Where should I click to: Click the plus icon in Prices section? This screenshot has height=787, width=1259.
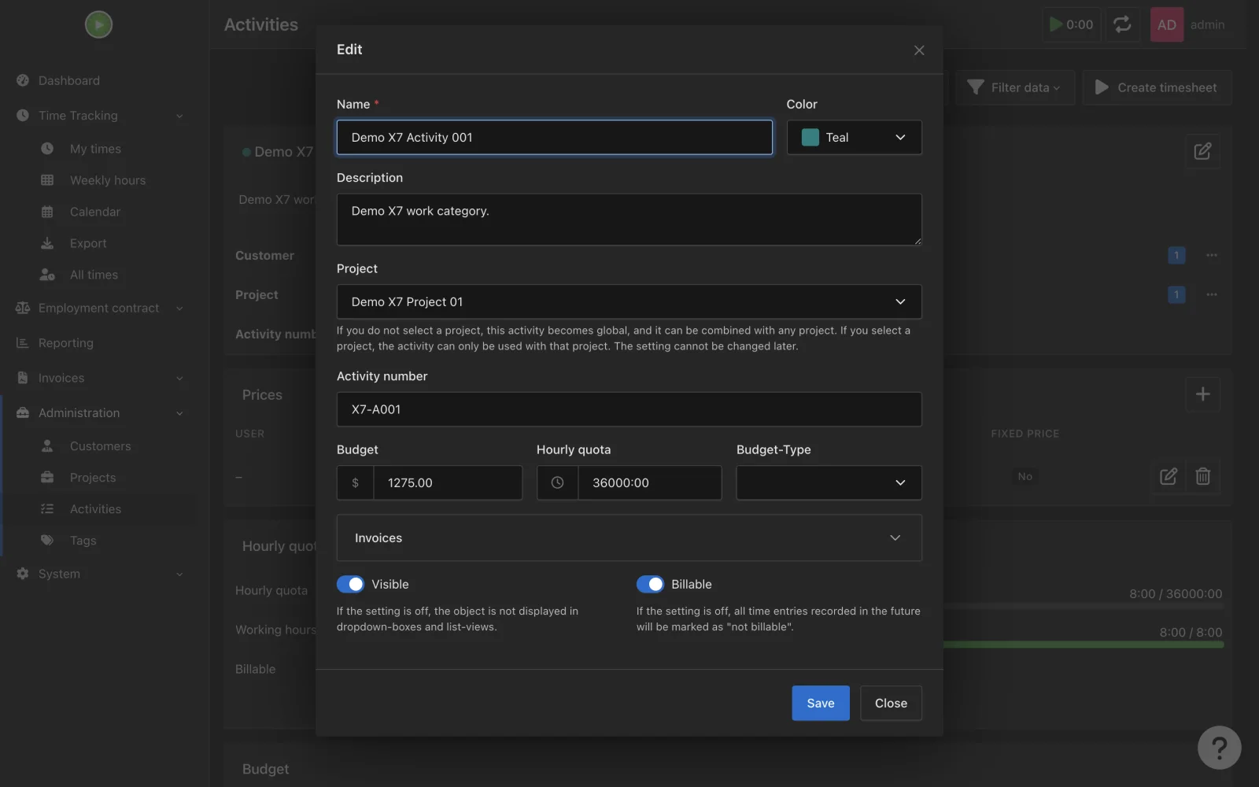[1202, 394]
